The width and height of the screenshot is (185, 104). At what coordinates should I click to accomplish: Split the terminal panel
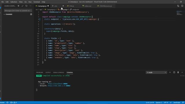(174, 73)
